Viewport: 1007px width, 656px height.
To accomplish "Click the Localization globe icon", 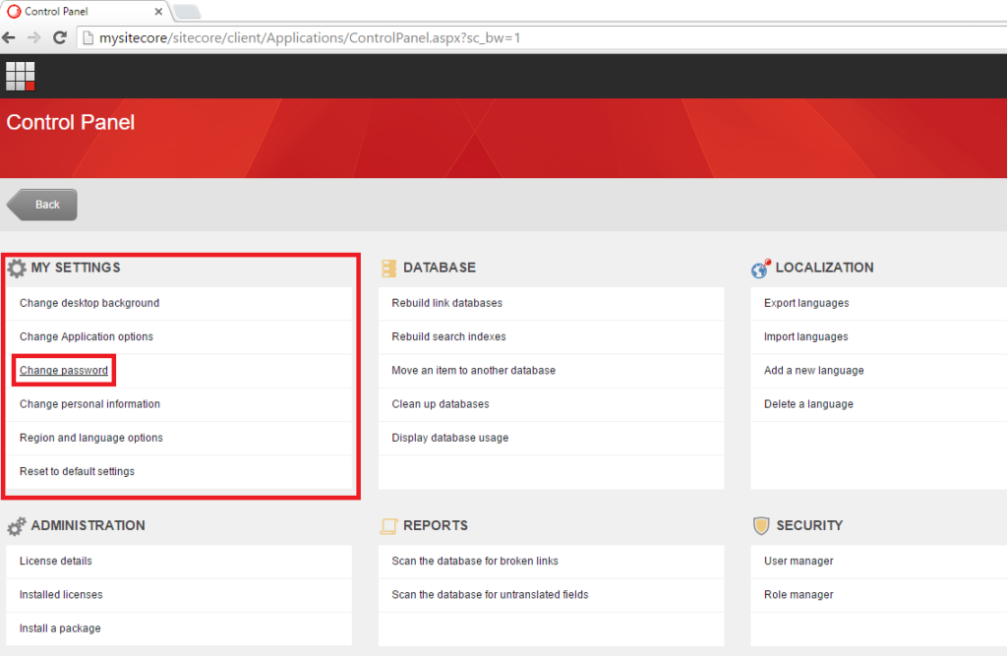I will click(760, 268).
